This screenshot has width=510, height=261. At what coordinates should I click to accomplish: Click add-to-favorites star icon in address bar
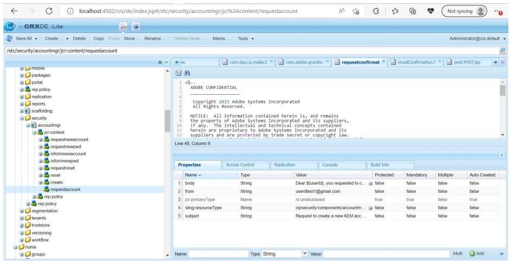tap(356, 11)
